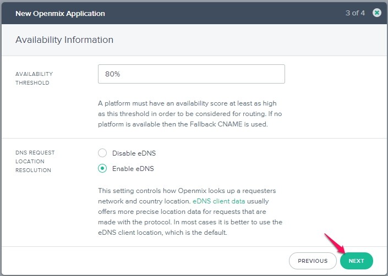Proceed with the green Next button

point(356,261)
